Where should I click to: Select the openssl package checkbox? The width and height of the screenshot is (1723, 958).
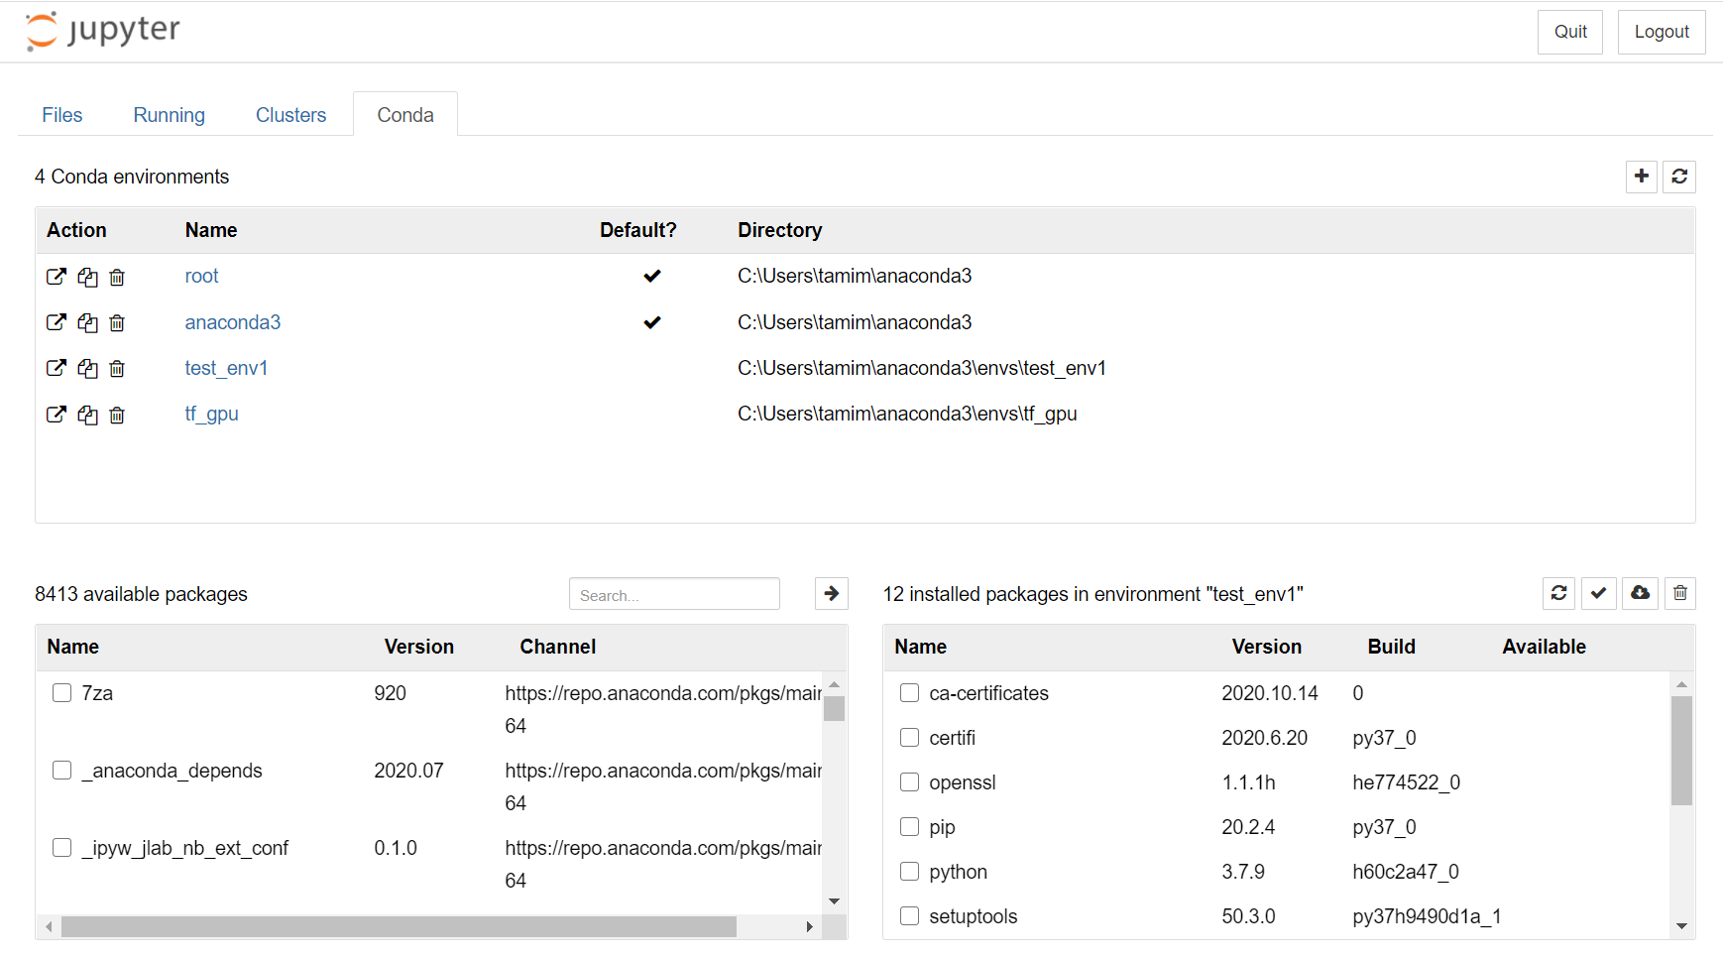click(x=909, y=781)
